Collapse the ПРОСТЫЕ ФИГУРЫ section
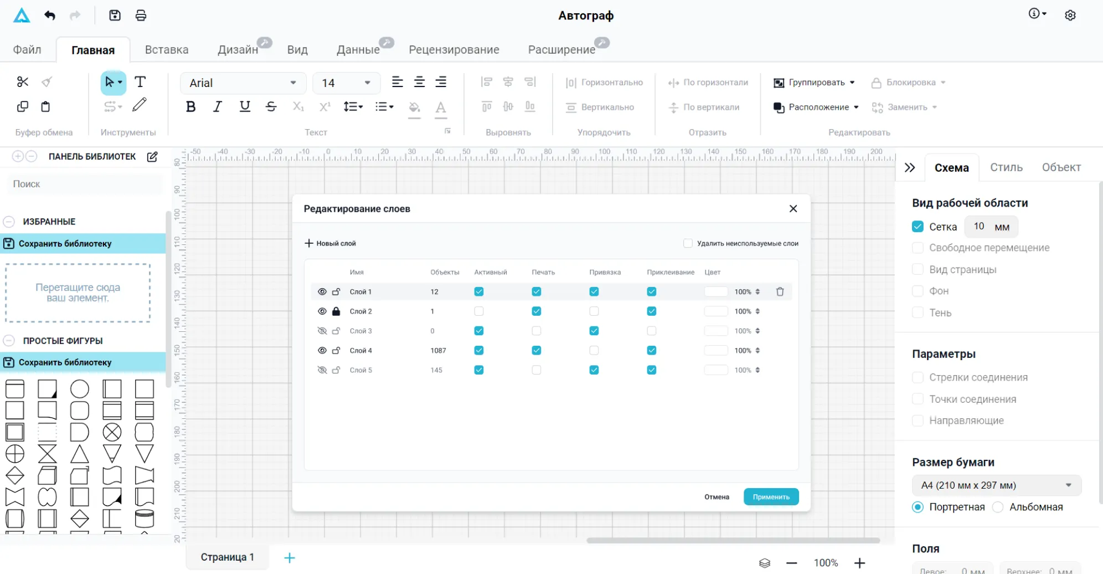The height and width of the screenshot is (574, 1103). (x=9, y=341)
